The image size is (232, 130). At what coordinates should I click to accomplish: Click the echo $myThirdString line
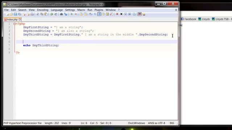click(x=41, y=45)
